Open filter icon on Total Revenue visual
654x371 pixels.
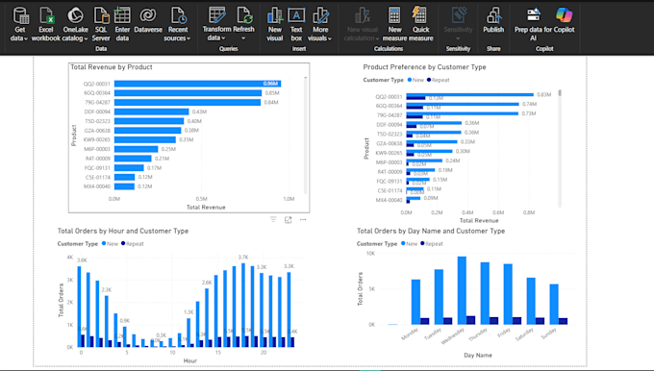click(273, 220)
